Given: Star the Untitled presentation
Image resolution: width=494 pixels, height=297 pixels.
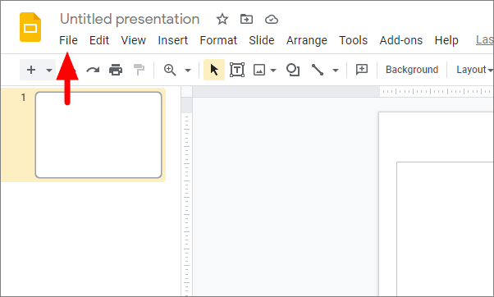Looking at the screenshot, I should tap(222, 19).
